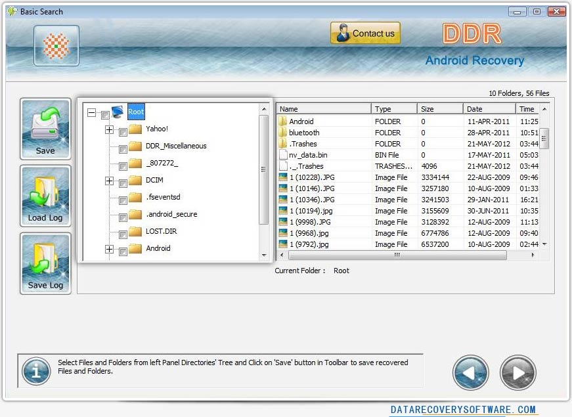The image size is (572, 417).
Task: Tick the _807272_ folder checkbox
Action: 123,166
